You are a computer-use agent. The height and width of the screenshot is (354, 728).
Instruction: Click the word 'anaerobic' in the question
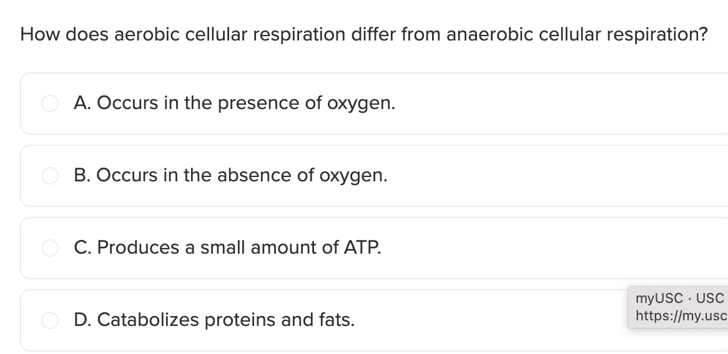coord(490,35)
